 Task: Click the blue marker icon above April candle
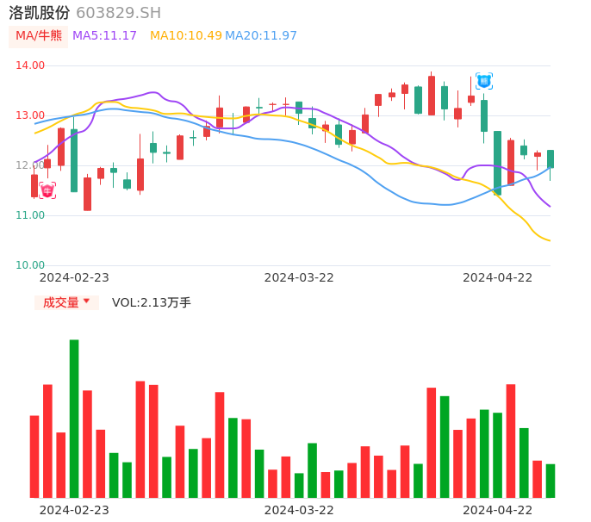pyautogui.click(x=484, y=81)
